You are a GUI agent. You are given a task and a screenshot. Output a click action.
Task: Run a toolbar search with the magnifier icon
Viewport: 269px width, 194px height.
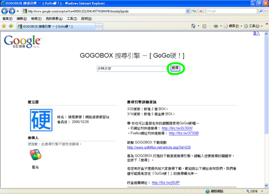(x=261, y=11)
